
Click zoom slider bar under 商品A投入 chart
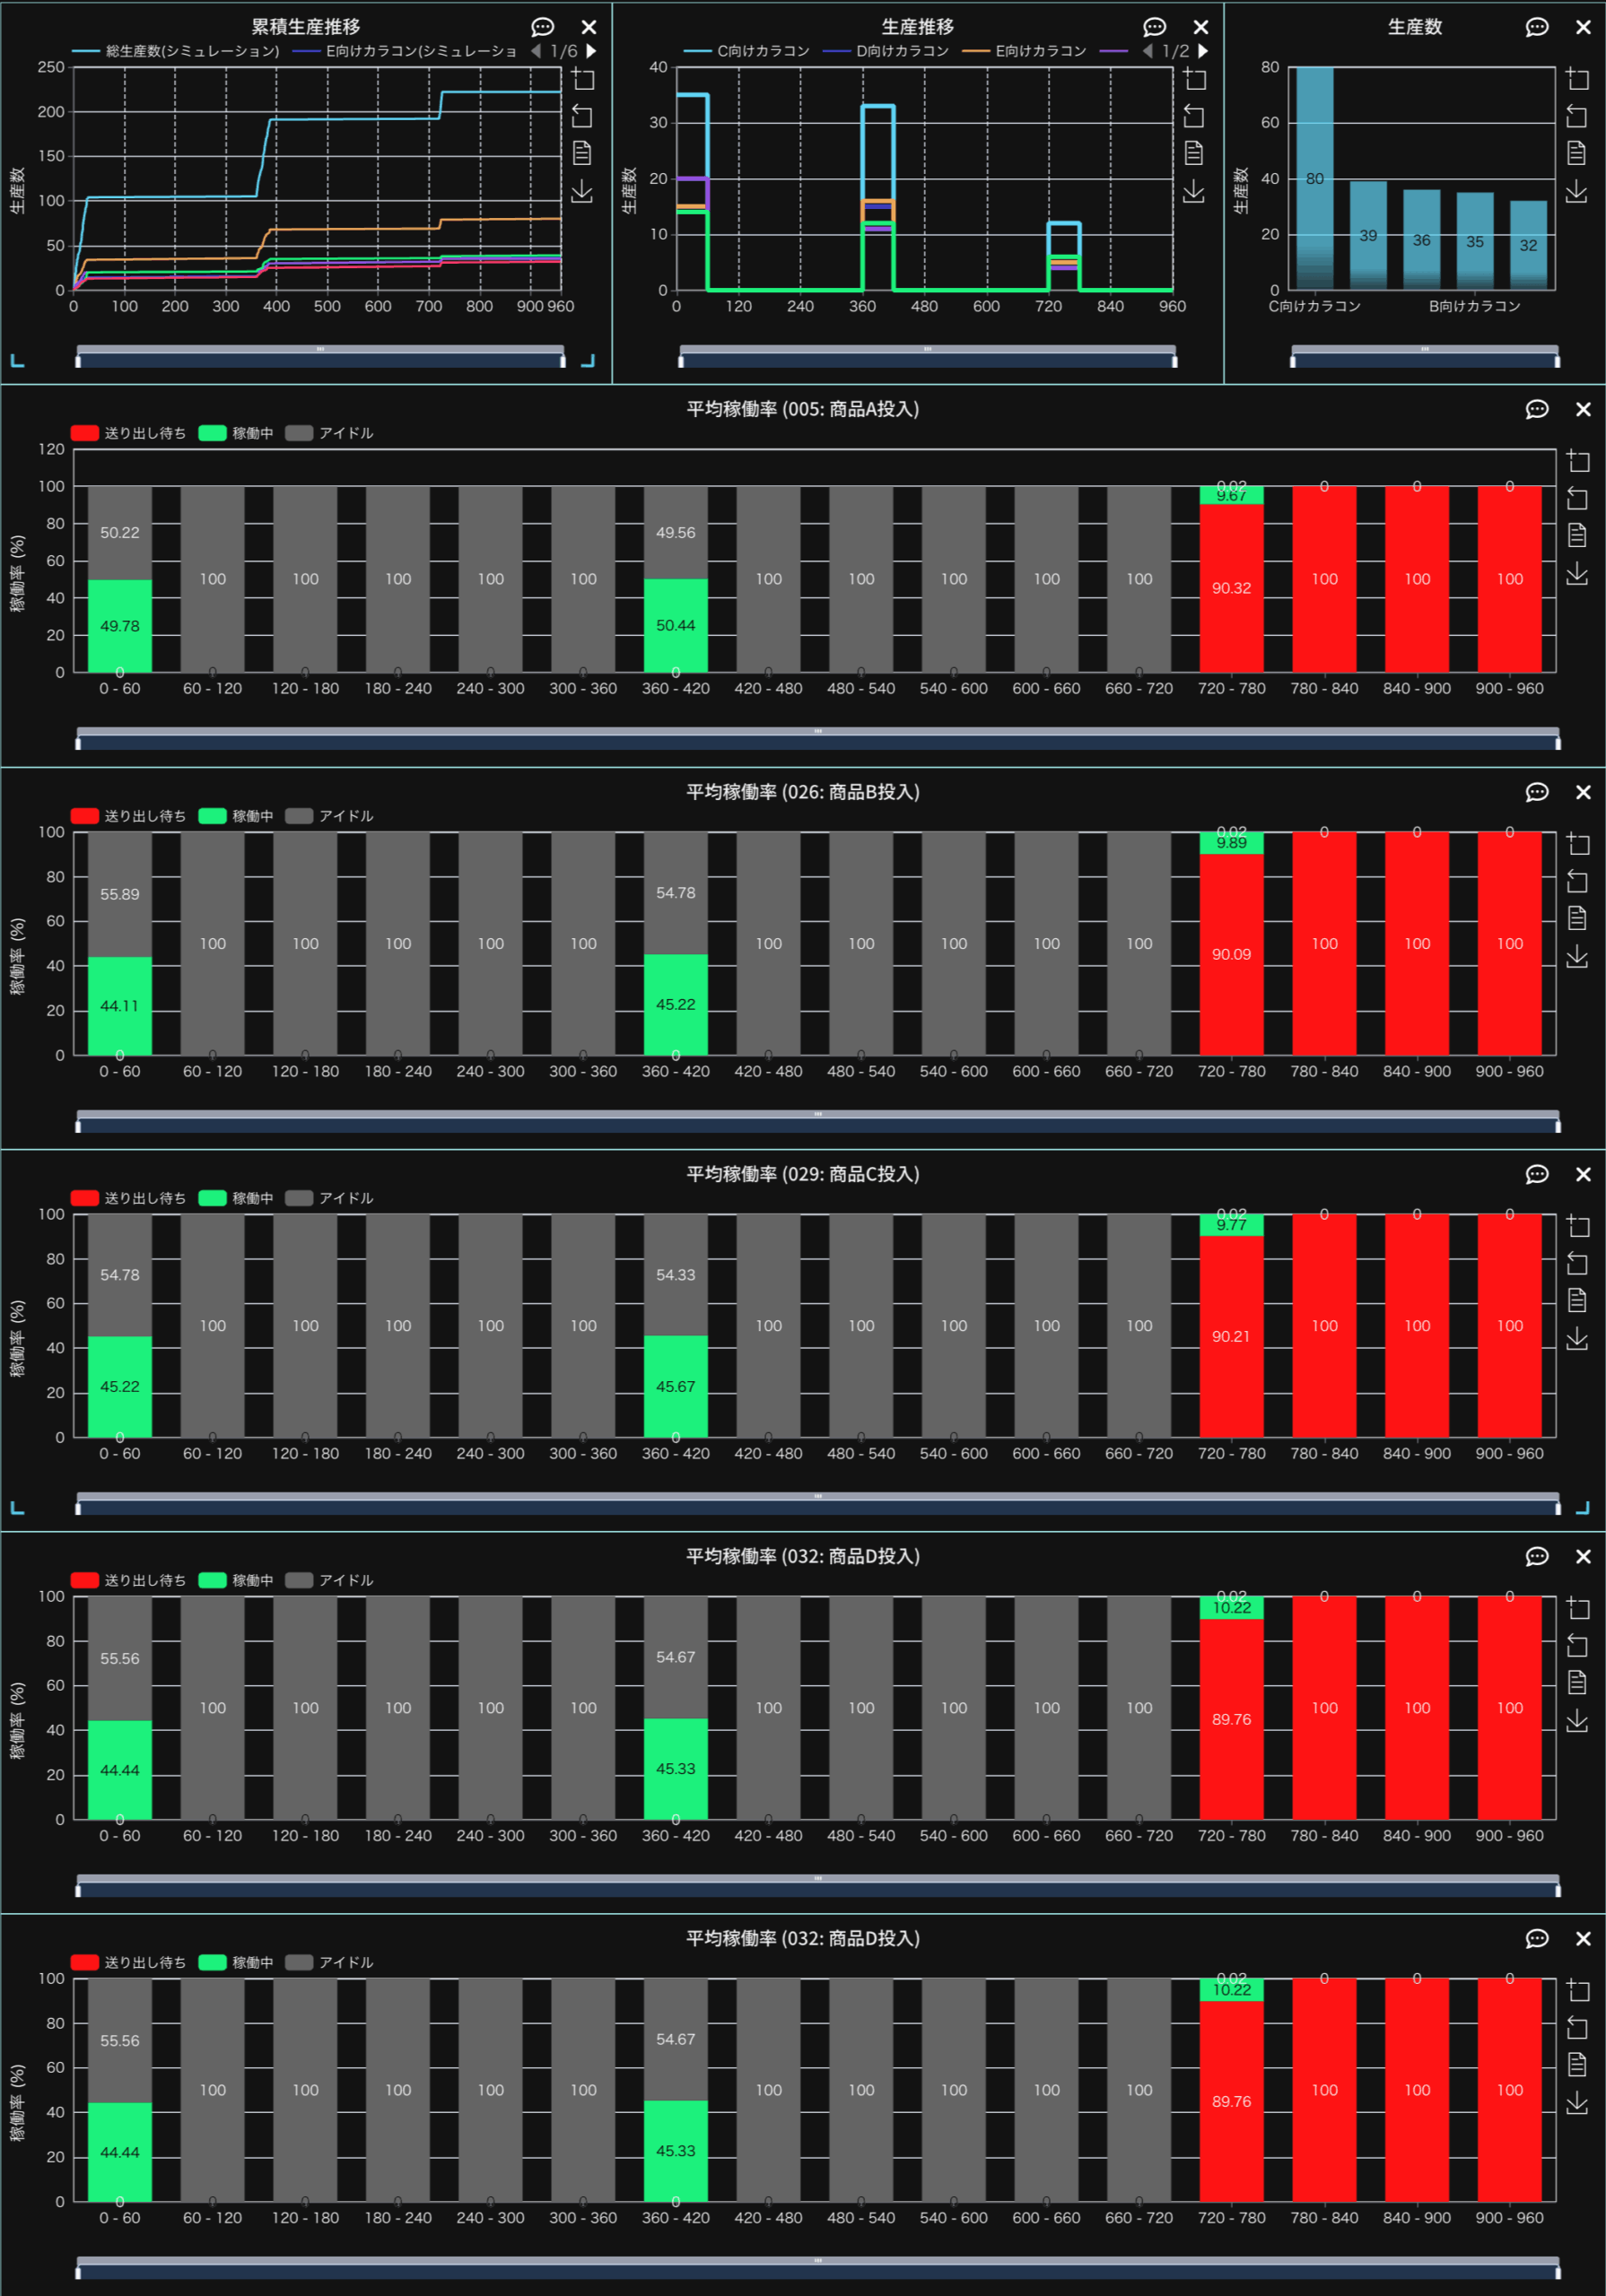(x=817, y=741)
